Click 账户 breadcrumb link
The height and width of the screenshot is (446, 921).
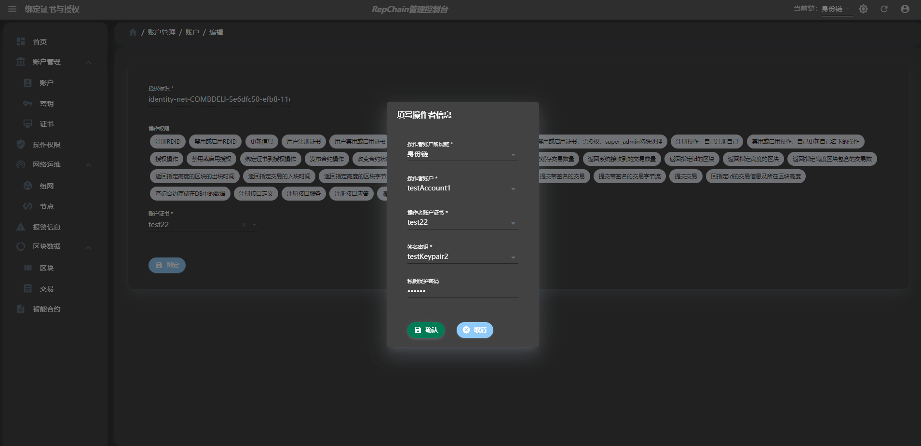click(x=192, y=32)
